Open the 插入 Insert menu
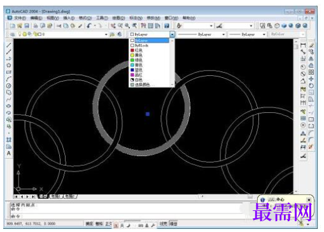 click(x=69, y=18)
